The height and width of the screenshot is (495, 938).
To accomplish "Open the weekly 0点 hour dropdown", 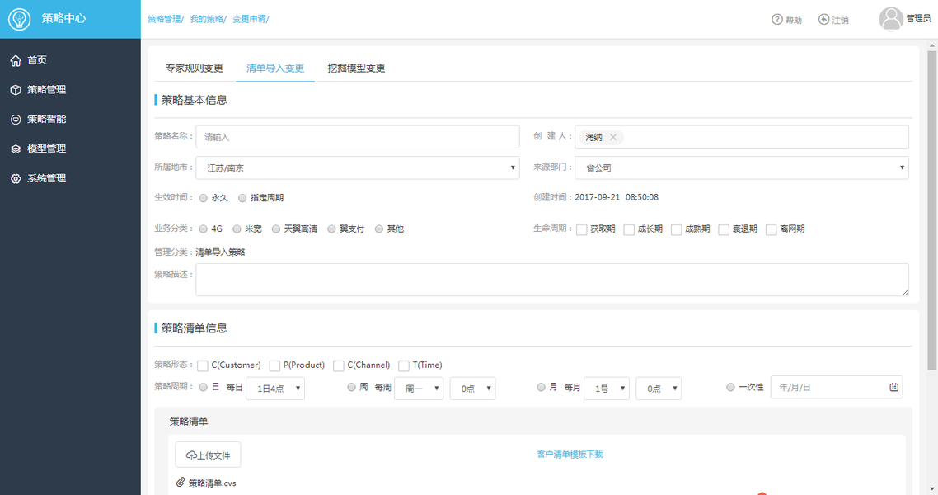I will pyautogui.click(x=472, y=389).
